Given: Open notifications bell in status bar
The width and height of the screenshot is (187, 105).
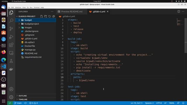Looking at the screenshot, I should coord(183,103).
